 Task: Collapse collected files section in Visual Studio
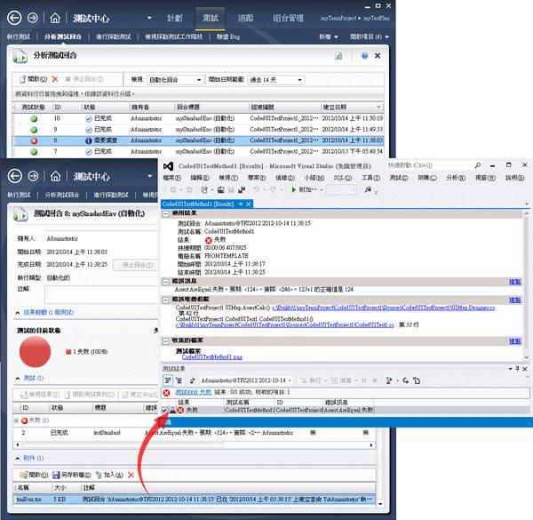pos(165,340)
